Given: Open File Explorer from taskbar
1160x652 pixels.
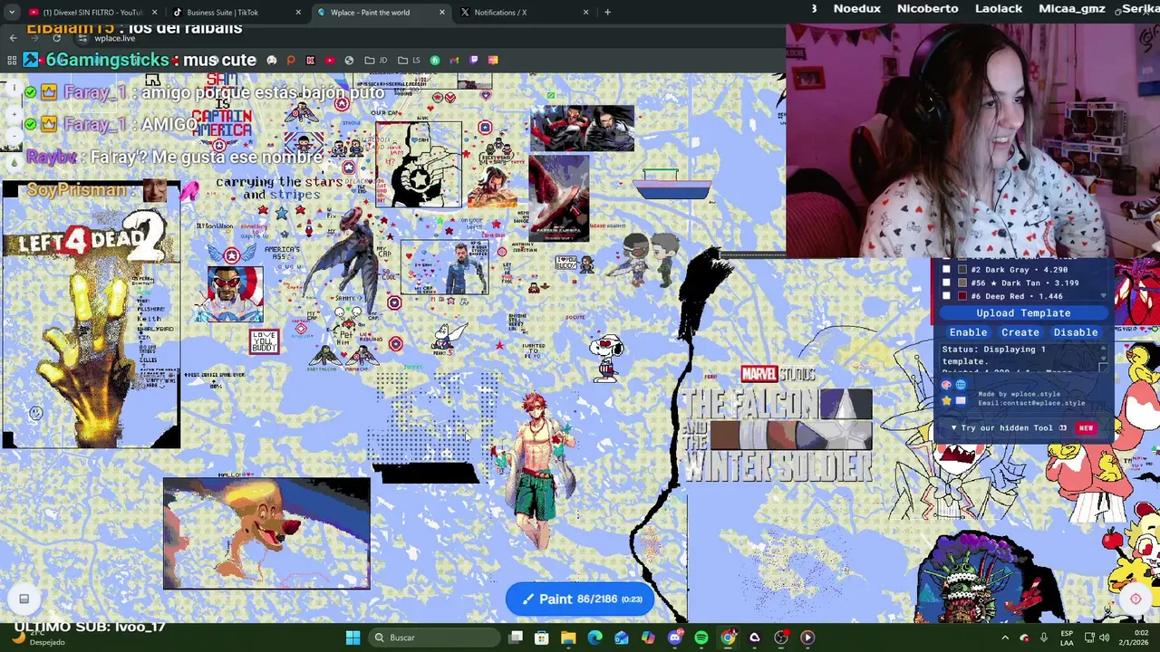Looking at the screenshot, I should (568, 638).
